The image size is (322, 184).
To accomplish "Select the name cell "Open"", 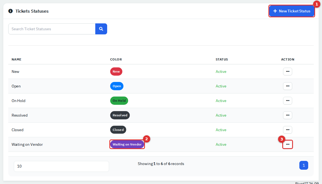I will tap(16, 86).
